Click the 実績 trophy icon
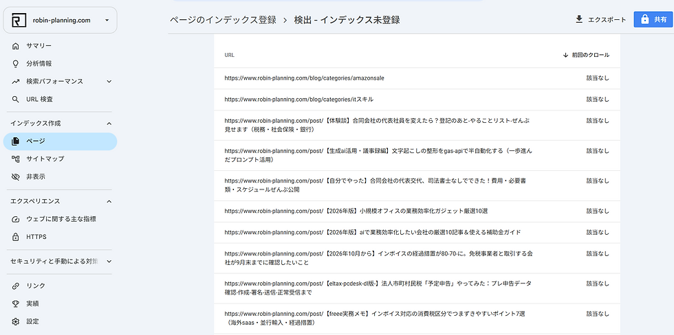Image resolution: width=674 pixels, height=335 pixels. pos(16,303)
